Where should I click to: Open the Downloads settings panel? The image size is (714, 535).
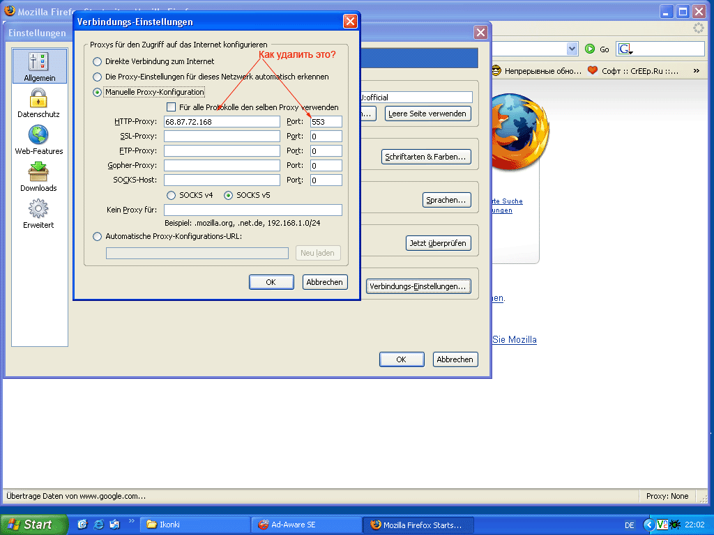pyautogui.click(x=39, y=176)
